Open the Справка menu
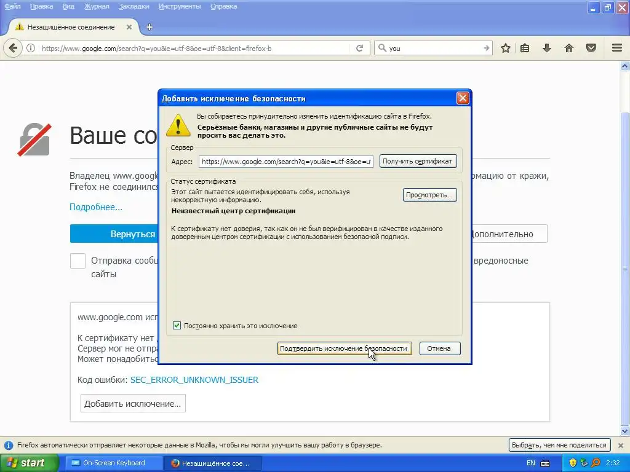This screenshot has height=472, width=630. tap(223, 6)
